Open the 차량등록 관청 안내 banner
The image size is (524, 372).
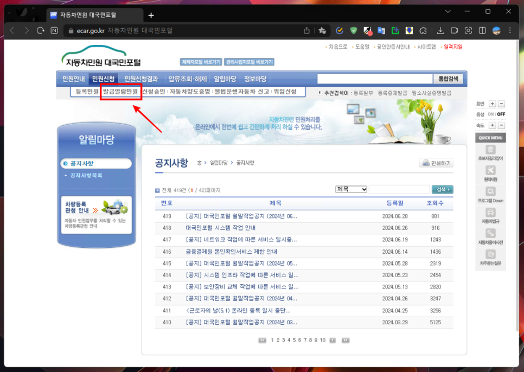(97, 215)
